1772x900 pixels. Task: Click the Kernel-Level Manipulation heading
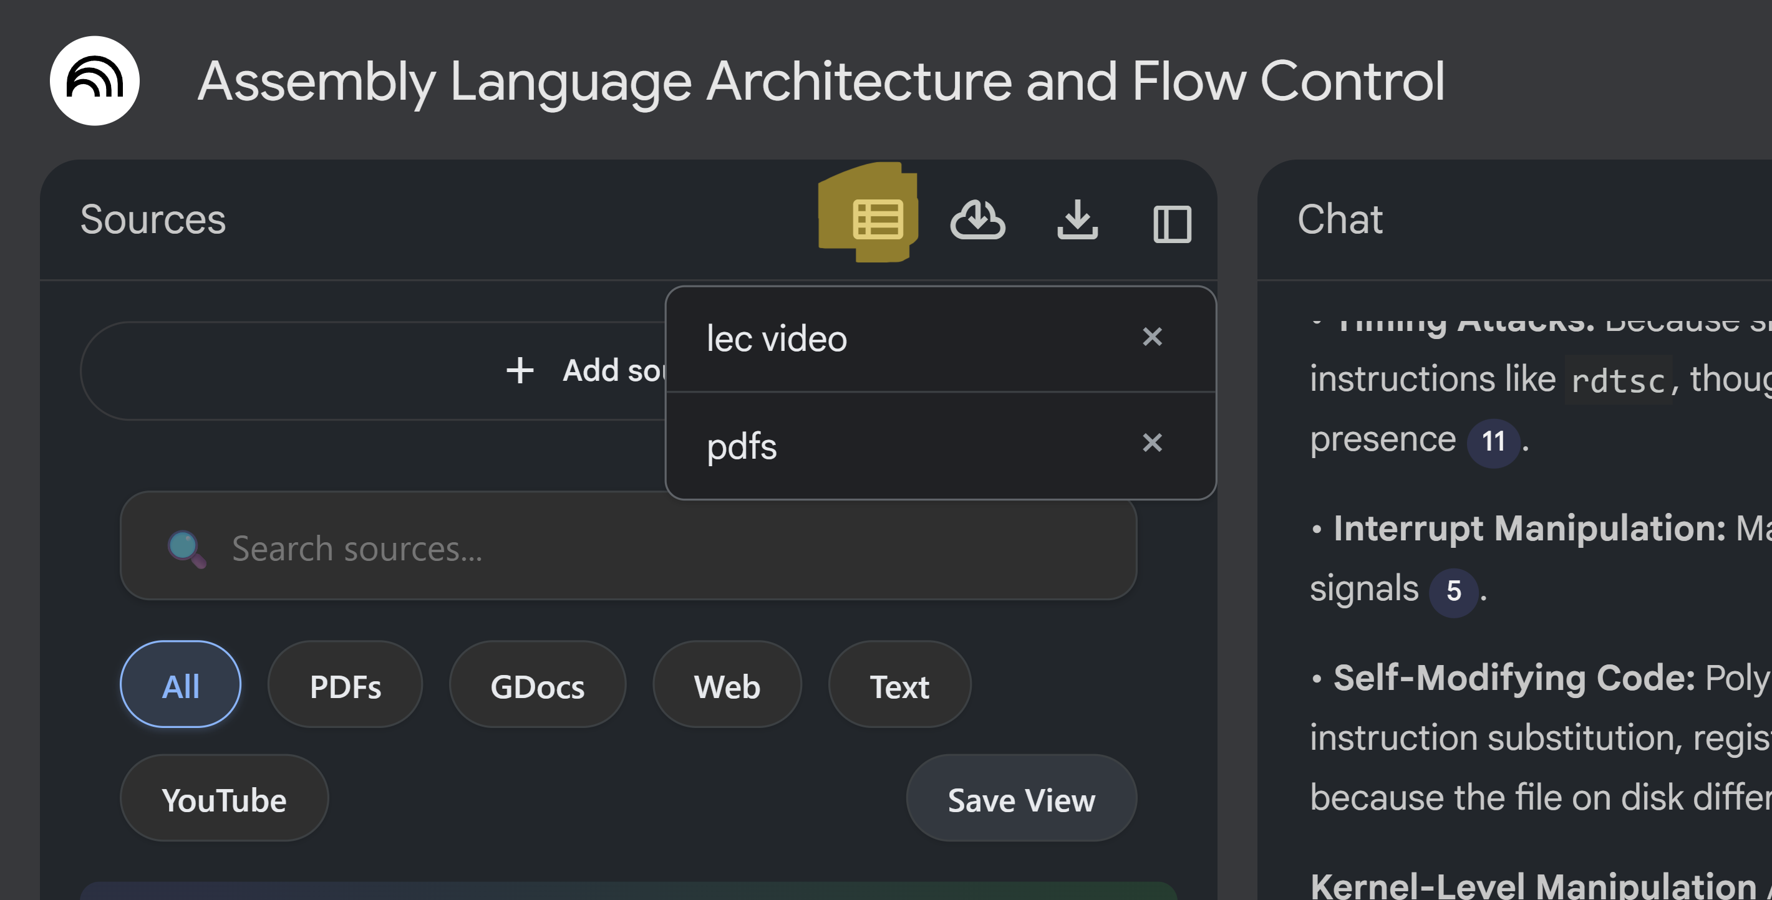tap(1534, 885)
